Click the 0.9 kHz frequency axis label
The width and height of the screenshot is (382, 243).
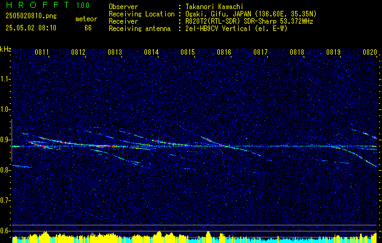tap(5, 140)
